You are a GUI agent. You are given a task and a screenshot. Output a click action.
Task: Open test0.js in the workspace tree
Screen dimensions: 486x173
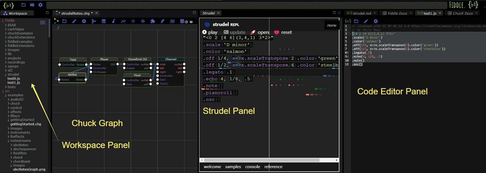click(14, 79)
